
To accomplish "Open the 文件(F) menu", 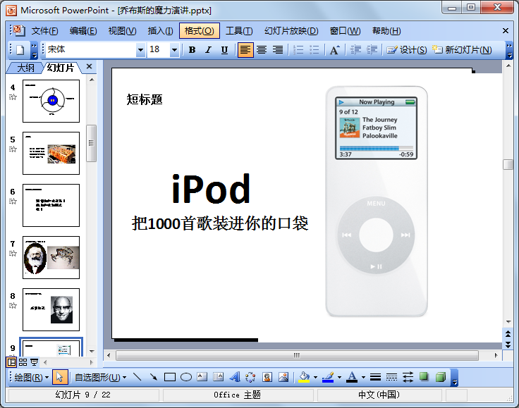I will [44, 31].
